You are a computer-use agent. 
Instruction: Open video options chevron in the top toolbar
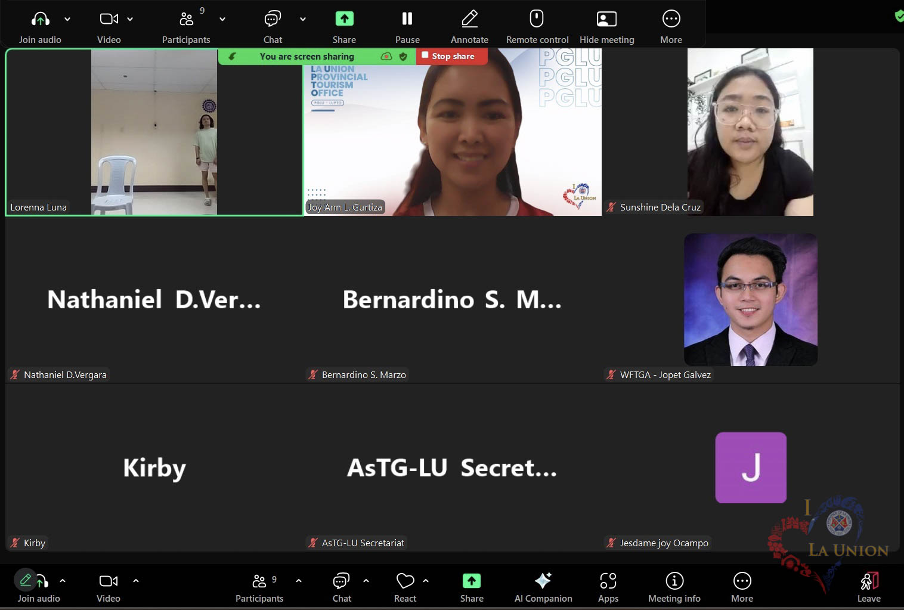[x=130, y=19]
